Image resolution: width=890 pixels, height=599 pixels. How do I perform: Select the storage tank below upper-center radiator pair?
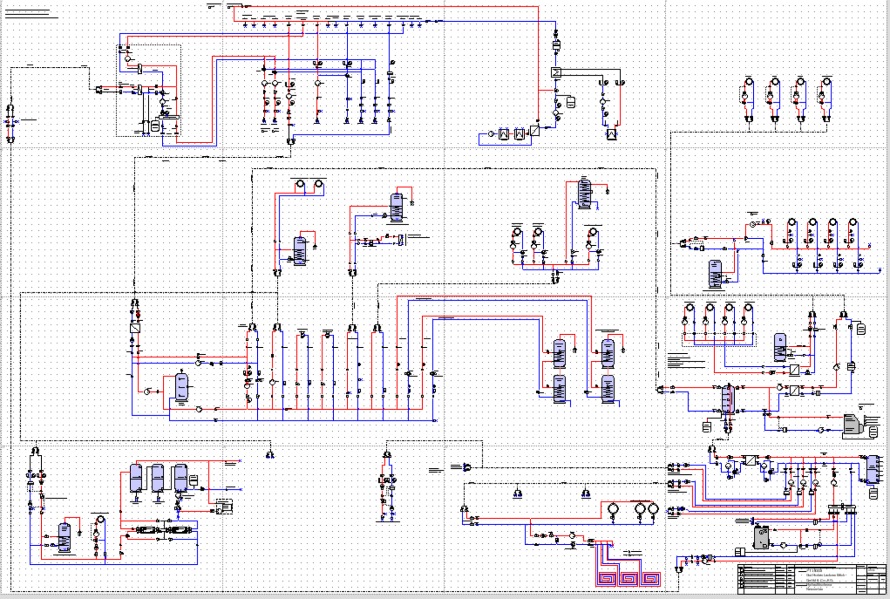(x=300, y=251)
